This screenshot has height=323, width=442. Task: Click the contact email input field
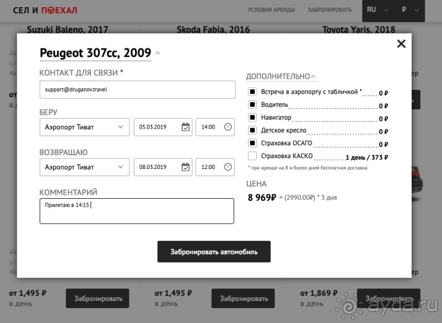click(x=138, y=89)
